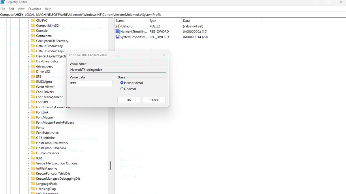
Task: Click the FontMapper folder icon
Action: click(x=33, y=118)
